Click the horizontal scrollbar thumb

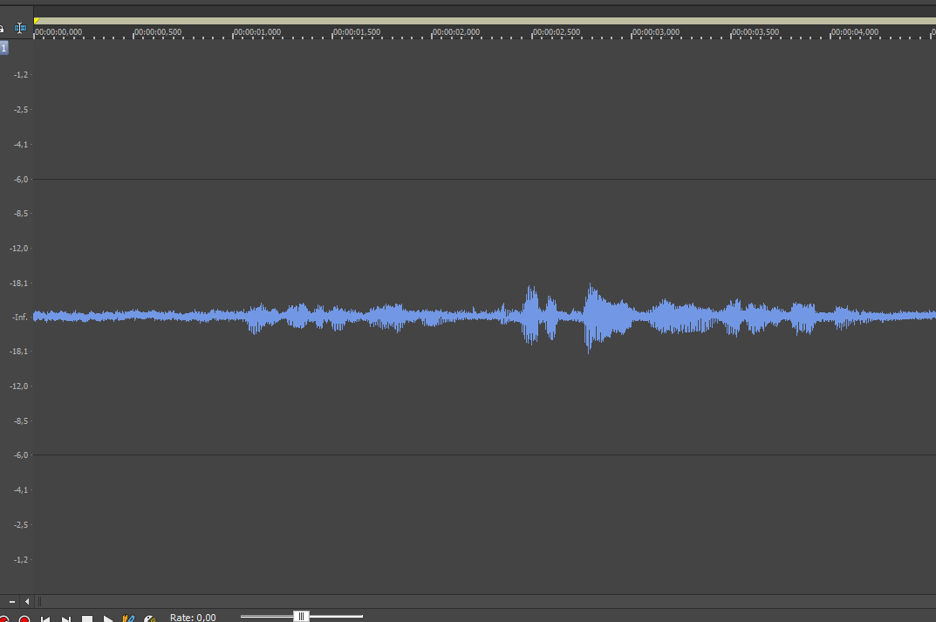[38, 601]
